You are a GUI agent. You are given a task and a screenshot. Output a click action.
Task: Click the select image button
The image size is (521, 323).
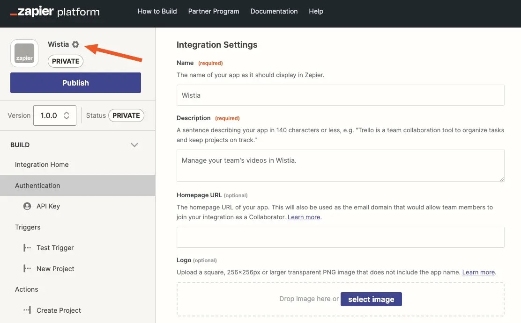click(x=371, y=299)
